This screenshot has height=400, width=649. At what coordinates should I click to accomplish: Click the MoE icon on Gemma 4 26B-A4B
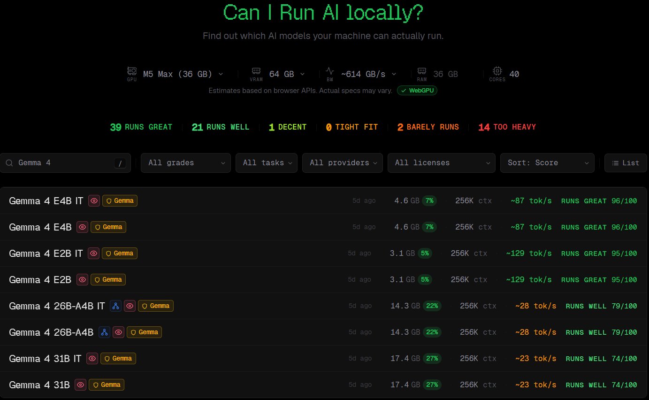coord(104,332)
